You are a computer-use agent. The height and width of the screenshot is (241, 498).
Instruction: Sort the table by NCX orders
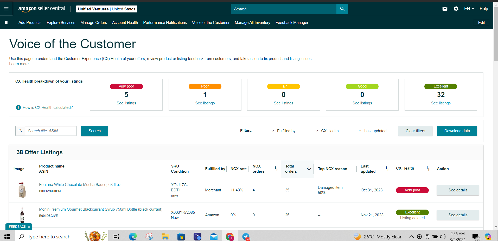tap(276, 169)
